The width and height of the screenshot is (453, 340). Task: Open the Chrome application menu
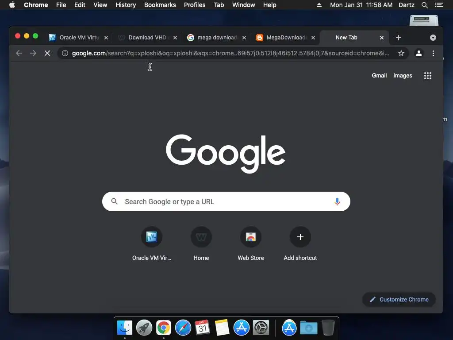[x=36, y=5]
